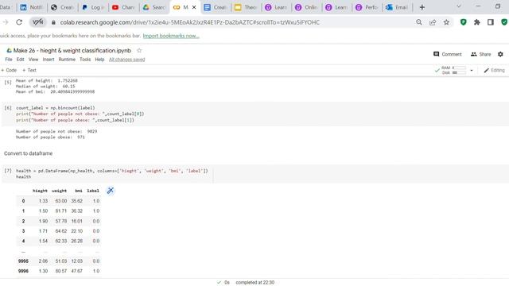Open the Insert menu
This screenshot has width=509, height=286.
click(x=49, y=60)
